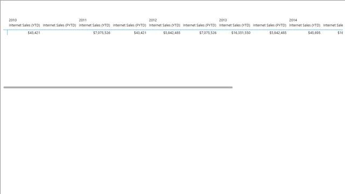
Task: Click Internet Sales (YTD) header under 2011
Action: pos(95,25)
